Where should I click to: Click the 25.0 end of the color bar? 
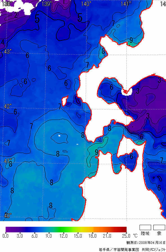[126, 236]
